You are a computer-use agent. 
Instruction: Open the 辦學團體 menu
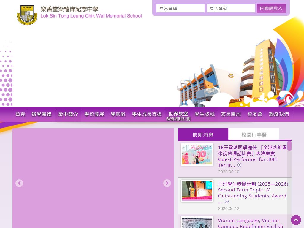coord(42,114)
